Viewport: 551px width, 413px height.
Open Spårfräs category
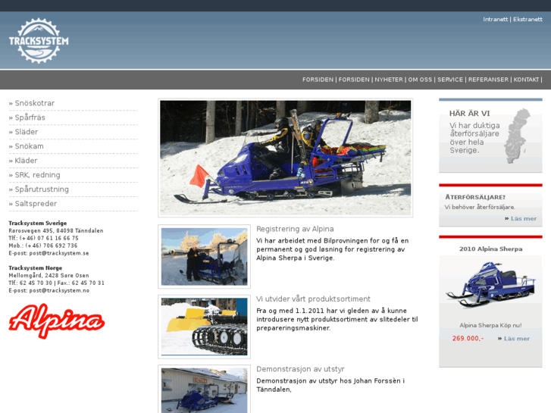[30, 117]
